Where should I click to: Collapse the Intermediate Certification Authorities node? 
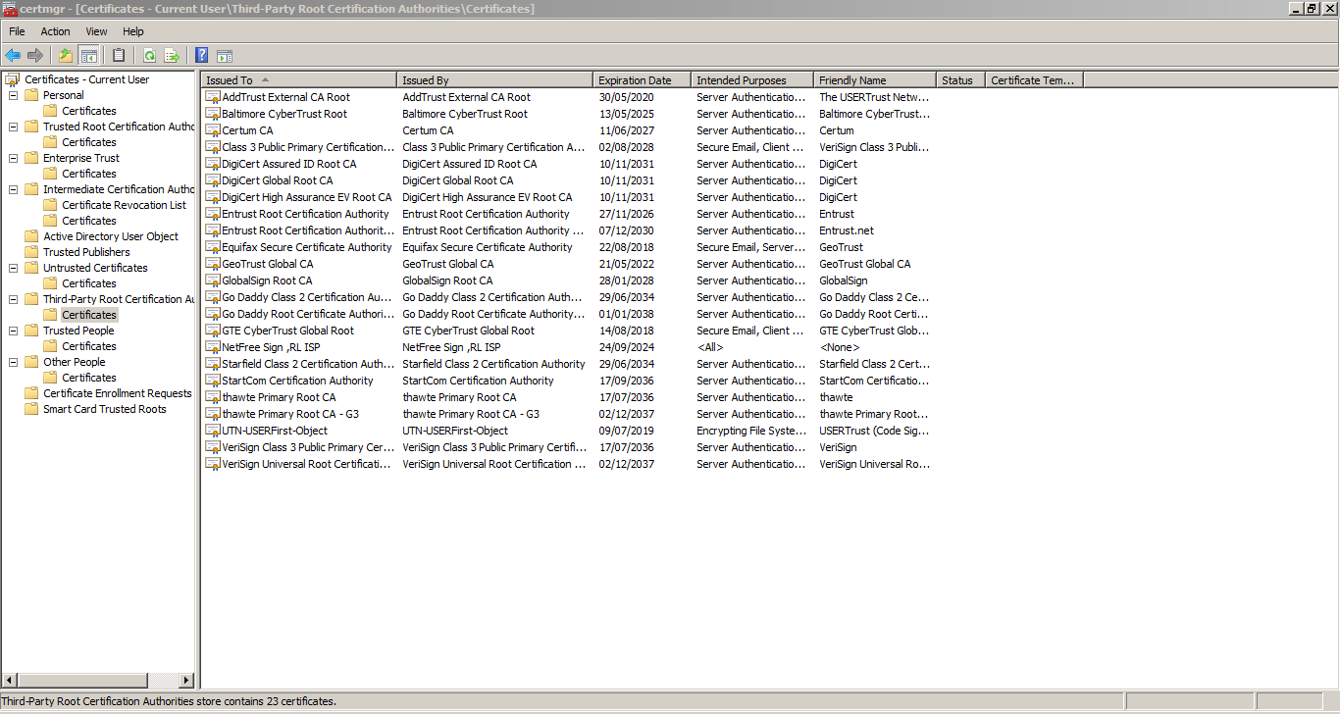pos(13,189)
